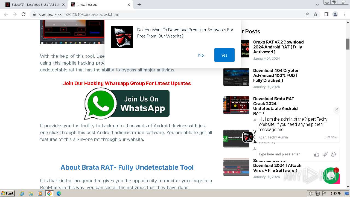This screenshot has width=350, height=197.
Task: Open the Craxs RAT v7.2 Download post
Action: coord(278,47)
